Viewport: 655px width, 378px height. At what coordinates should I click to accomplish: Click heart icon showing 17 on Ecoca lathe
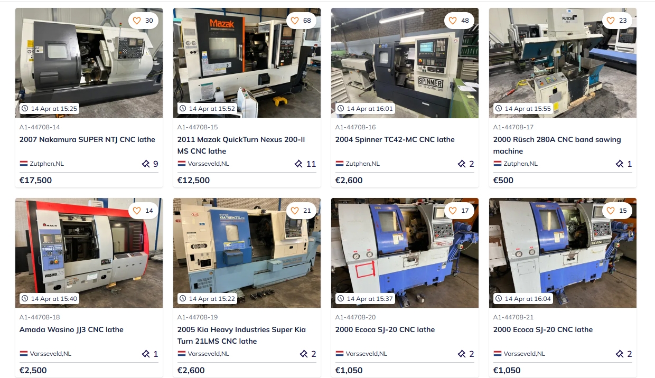(x=452, y=211)
